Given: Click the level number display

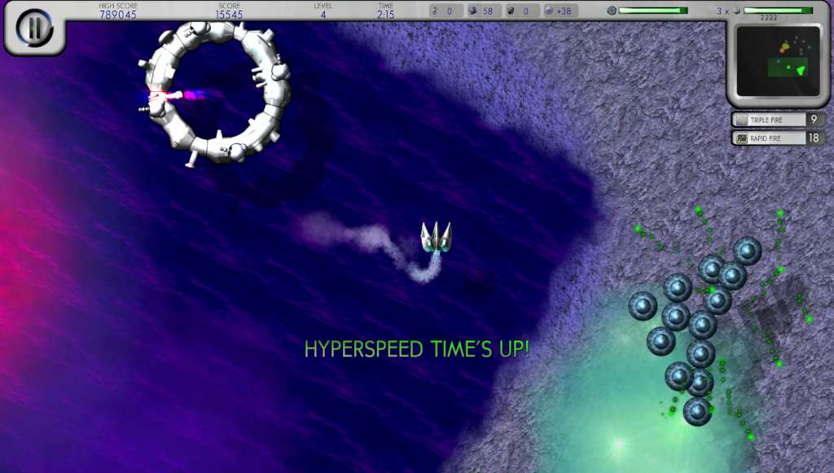Looking at the screenshot, I should (x=323, y=15).
